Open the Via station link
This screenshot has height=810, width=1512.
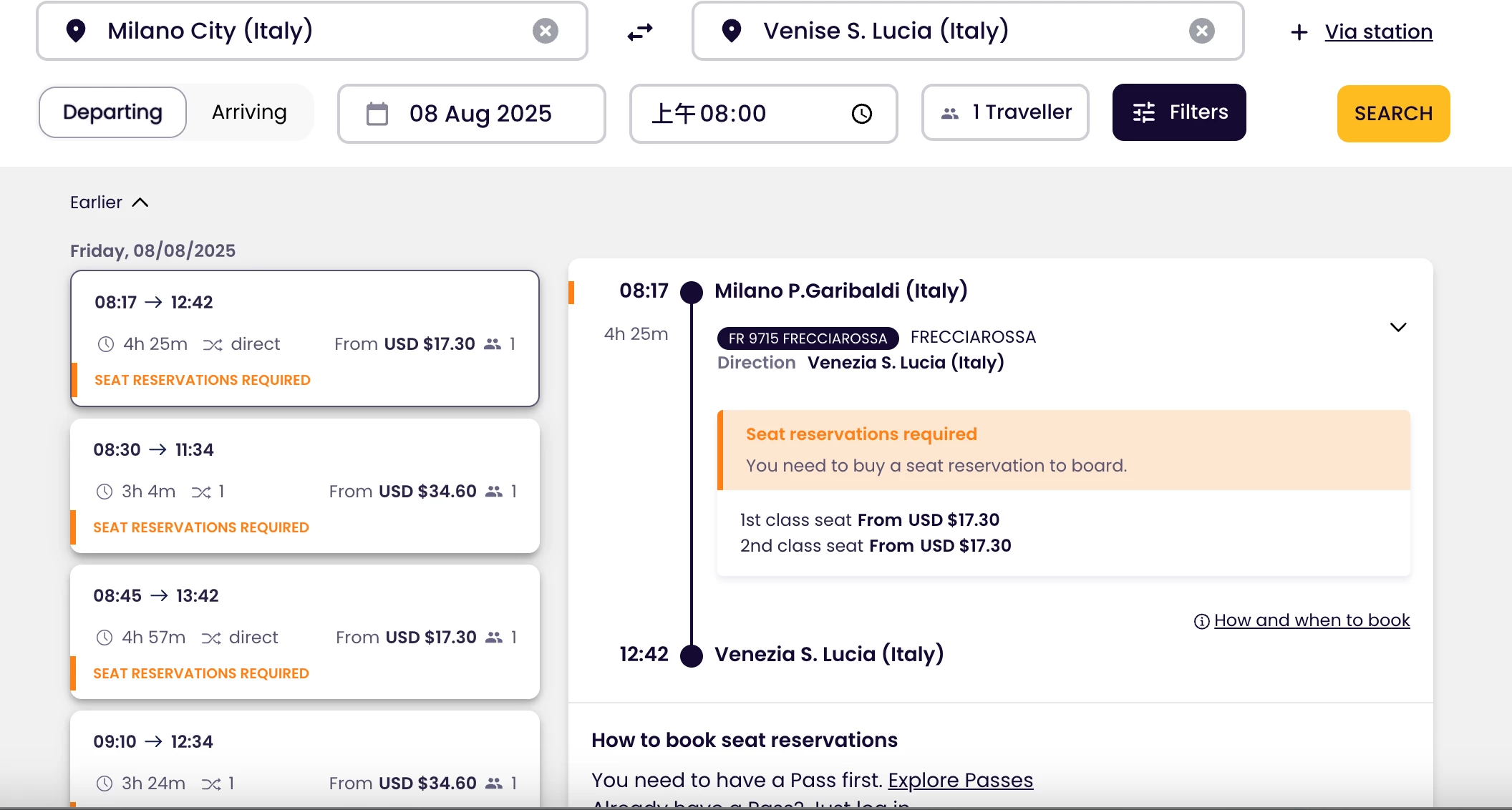(x=1378, y=32)
